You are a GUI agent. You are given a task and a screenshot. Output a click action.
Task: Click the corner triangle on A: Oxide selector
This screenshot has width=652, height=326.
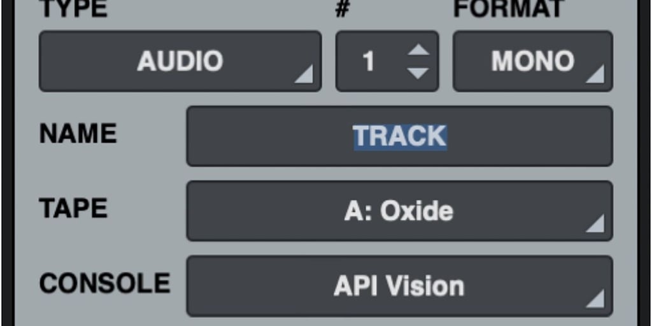coord(595,223)
